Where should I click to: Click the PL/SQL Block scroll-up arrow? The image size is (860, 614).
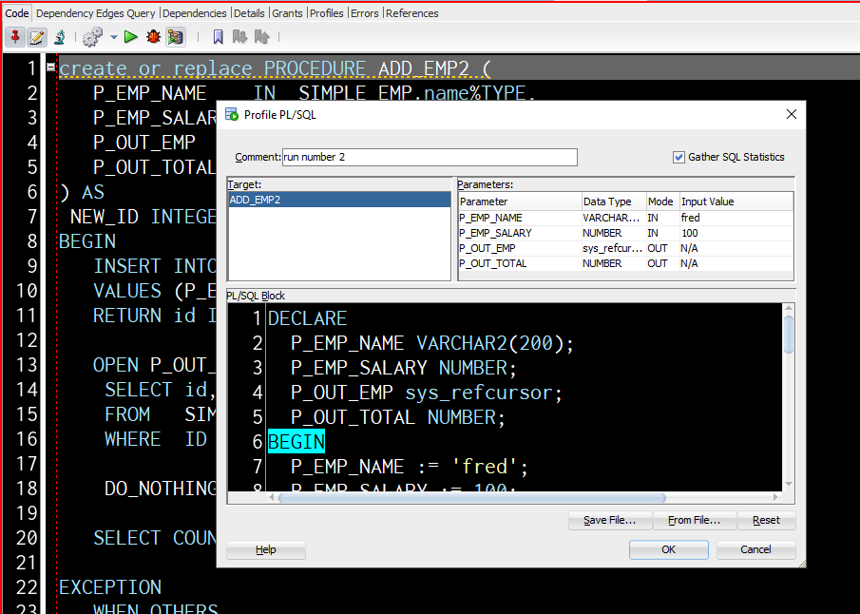pyautogui.click(x=789, y=308)
